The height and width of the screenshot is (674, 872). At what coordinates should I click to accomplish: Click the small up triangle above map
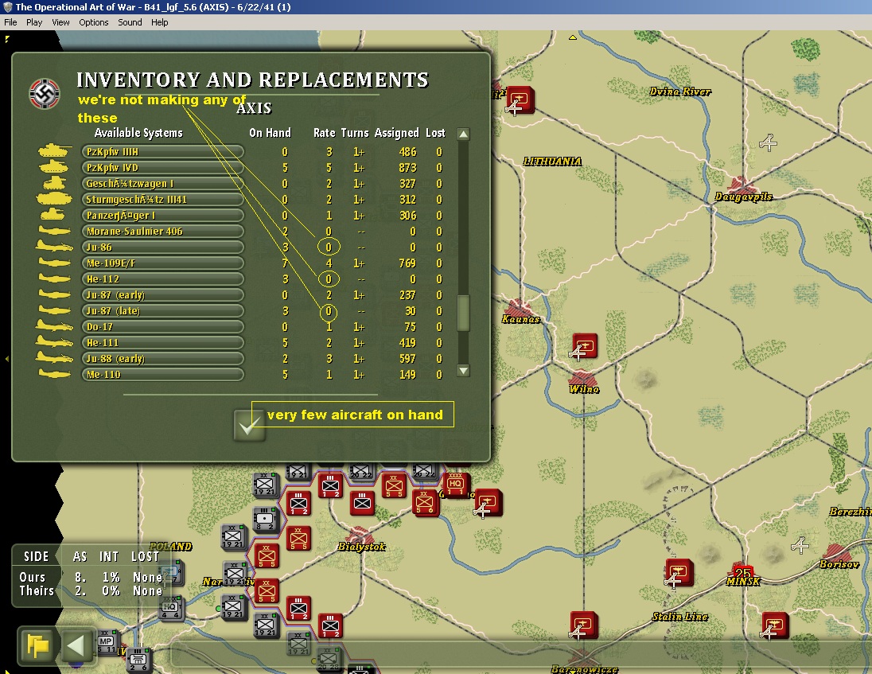572,38
